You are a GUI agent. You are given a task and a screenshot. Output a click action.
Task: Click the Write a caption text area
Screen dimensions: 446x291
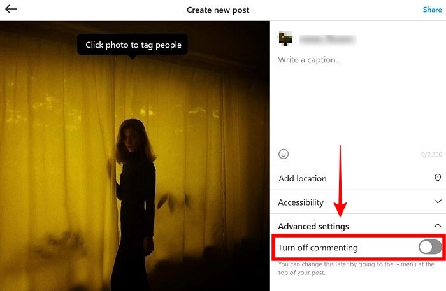pyautogui.click(x=358, y=99)
